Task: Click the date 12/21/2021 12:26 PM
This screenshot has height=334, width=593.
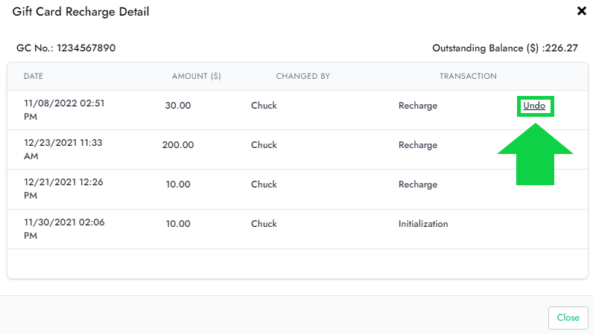Action: tap(63, 188)
